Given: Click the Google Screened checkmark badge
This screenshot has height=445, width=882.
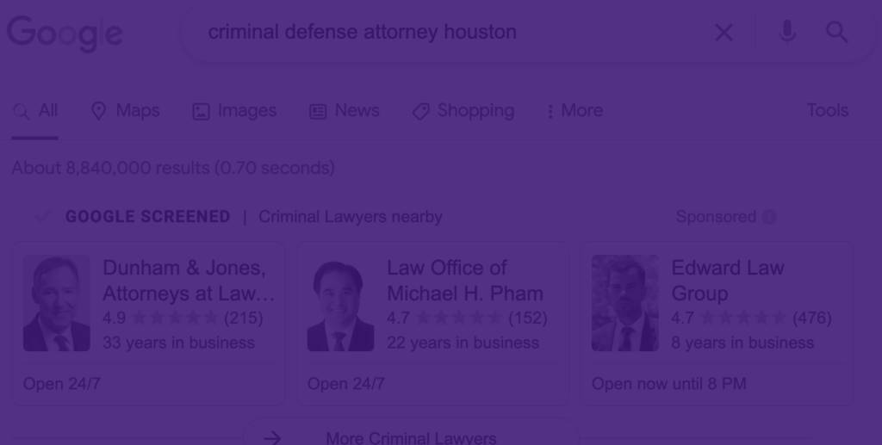Looking at the screenshot, I should [x=41, y=217].
